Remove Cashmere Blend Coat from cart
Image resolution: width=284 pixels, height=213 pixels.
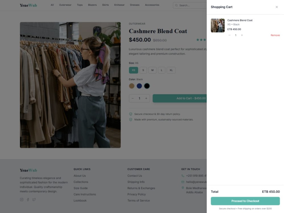click(x=275, y=35)
